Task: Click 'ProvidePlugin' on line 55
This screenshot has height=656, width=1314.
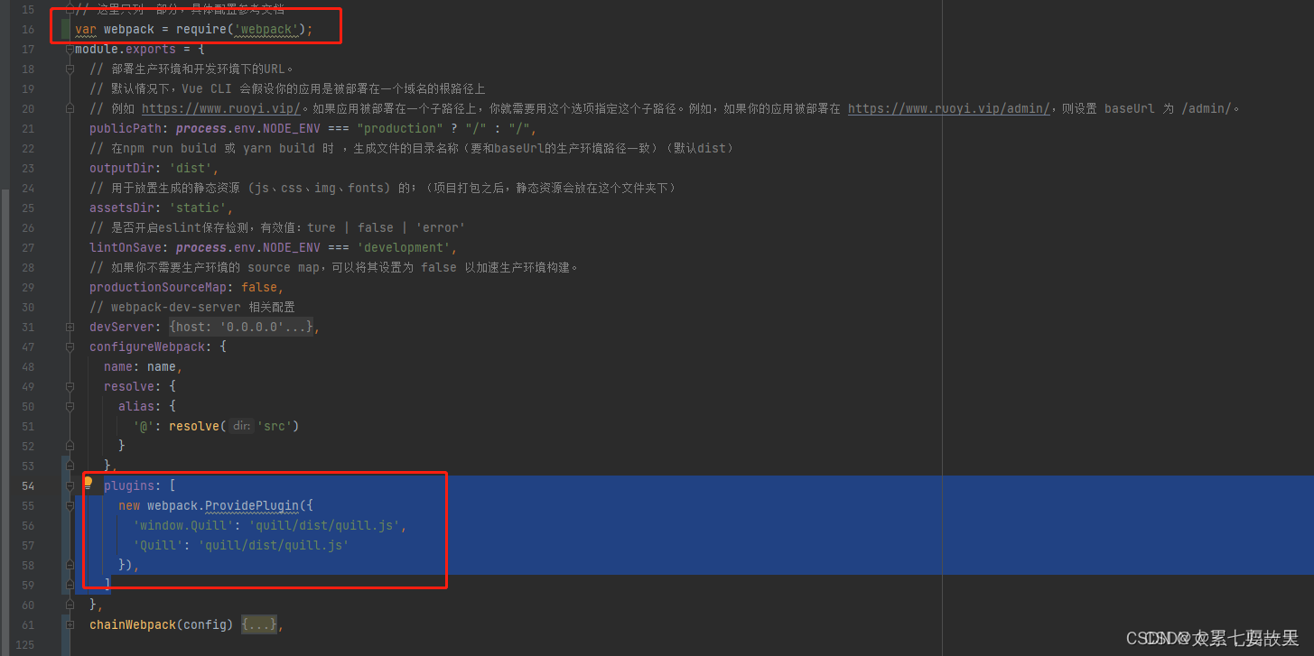Action: click(x=252, y=505)
